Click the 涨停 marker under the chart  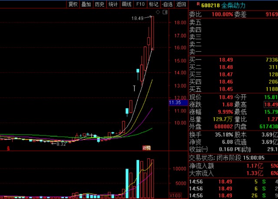coord(146,148)
